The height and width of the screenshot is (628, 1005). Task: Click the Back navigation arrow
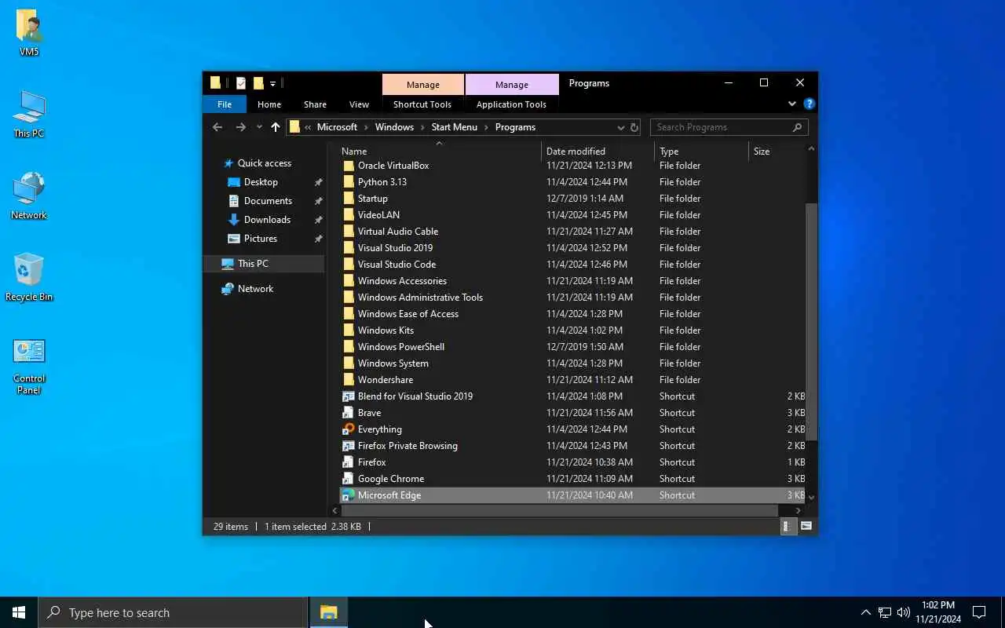point(217,127)
